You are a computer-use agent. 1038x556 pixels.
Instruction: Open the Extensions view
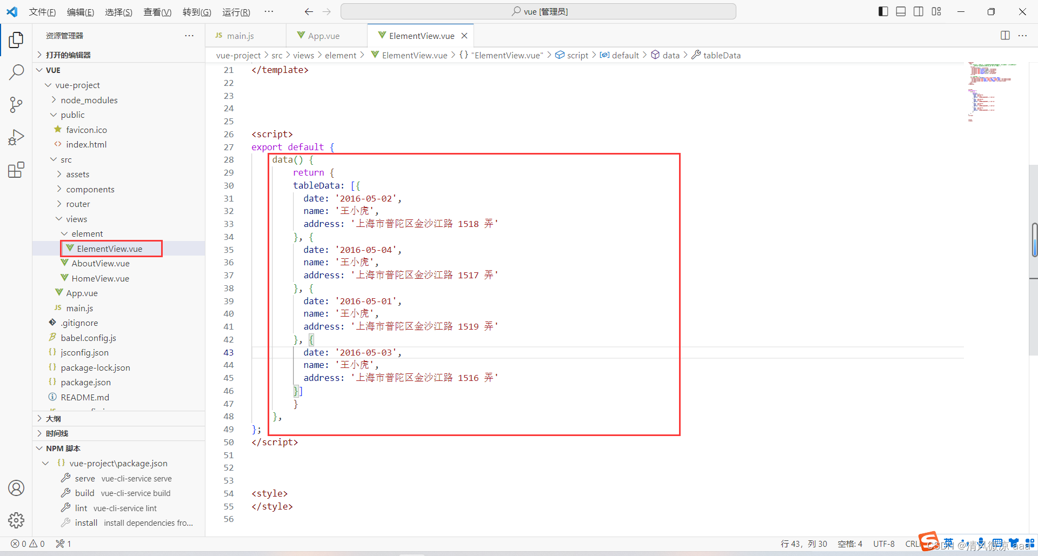click(16, 170)
